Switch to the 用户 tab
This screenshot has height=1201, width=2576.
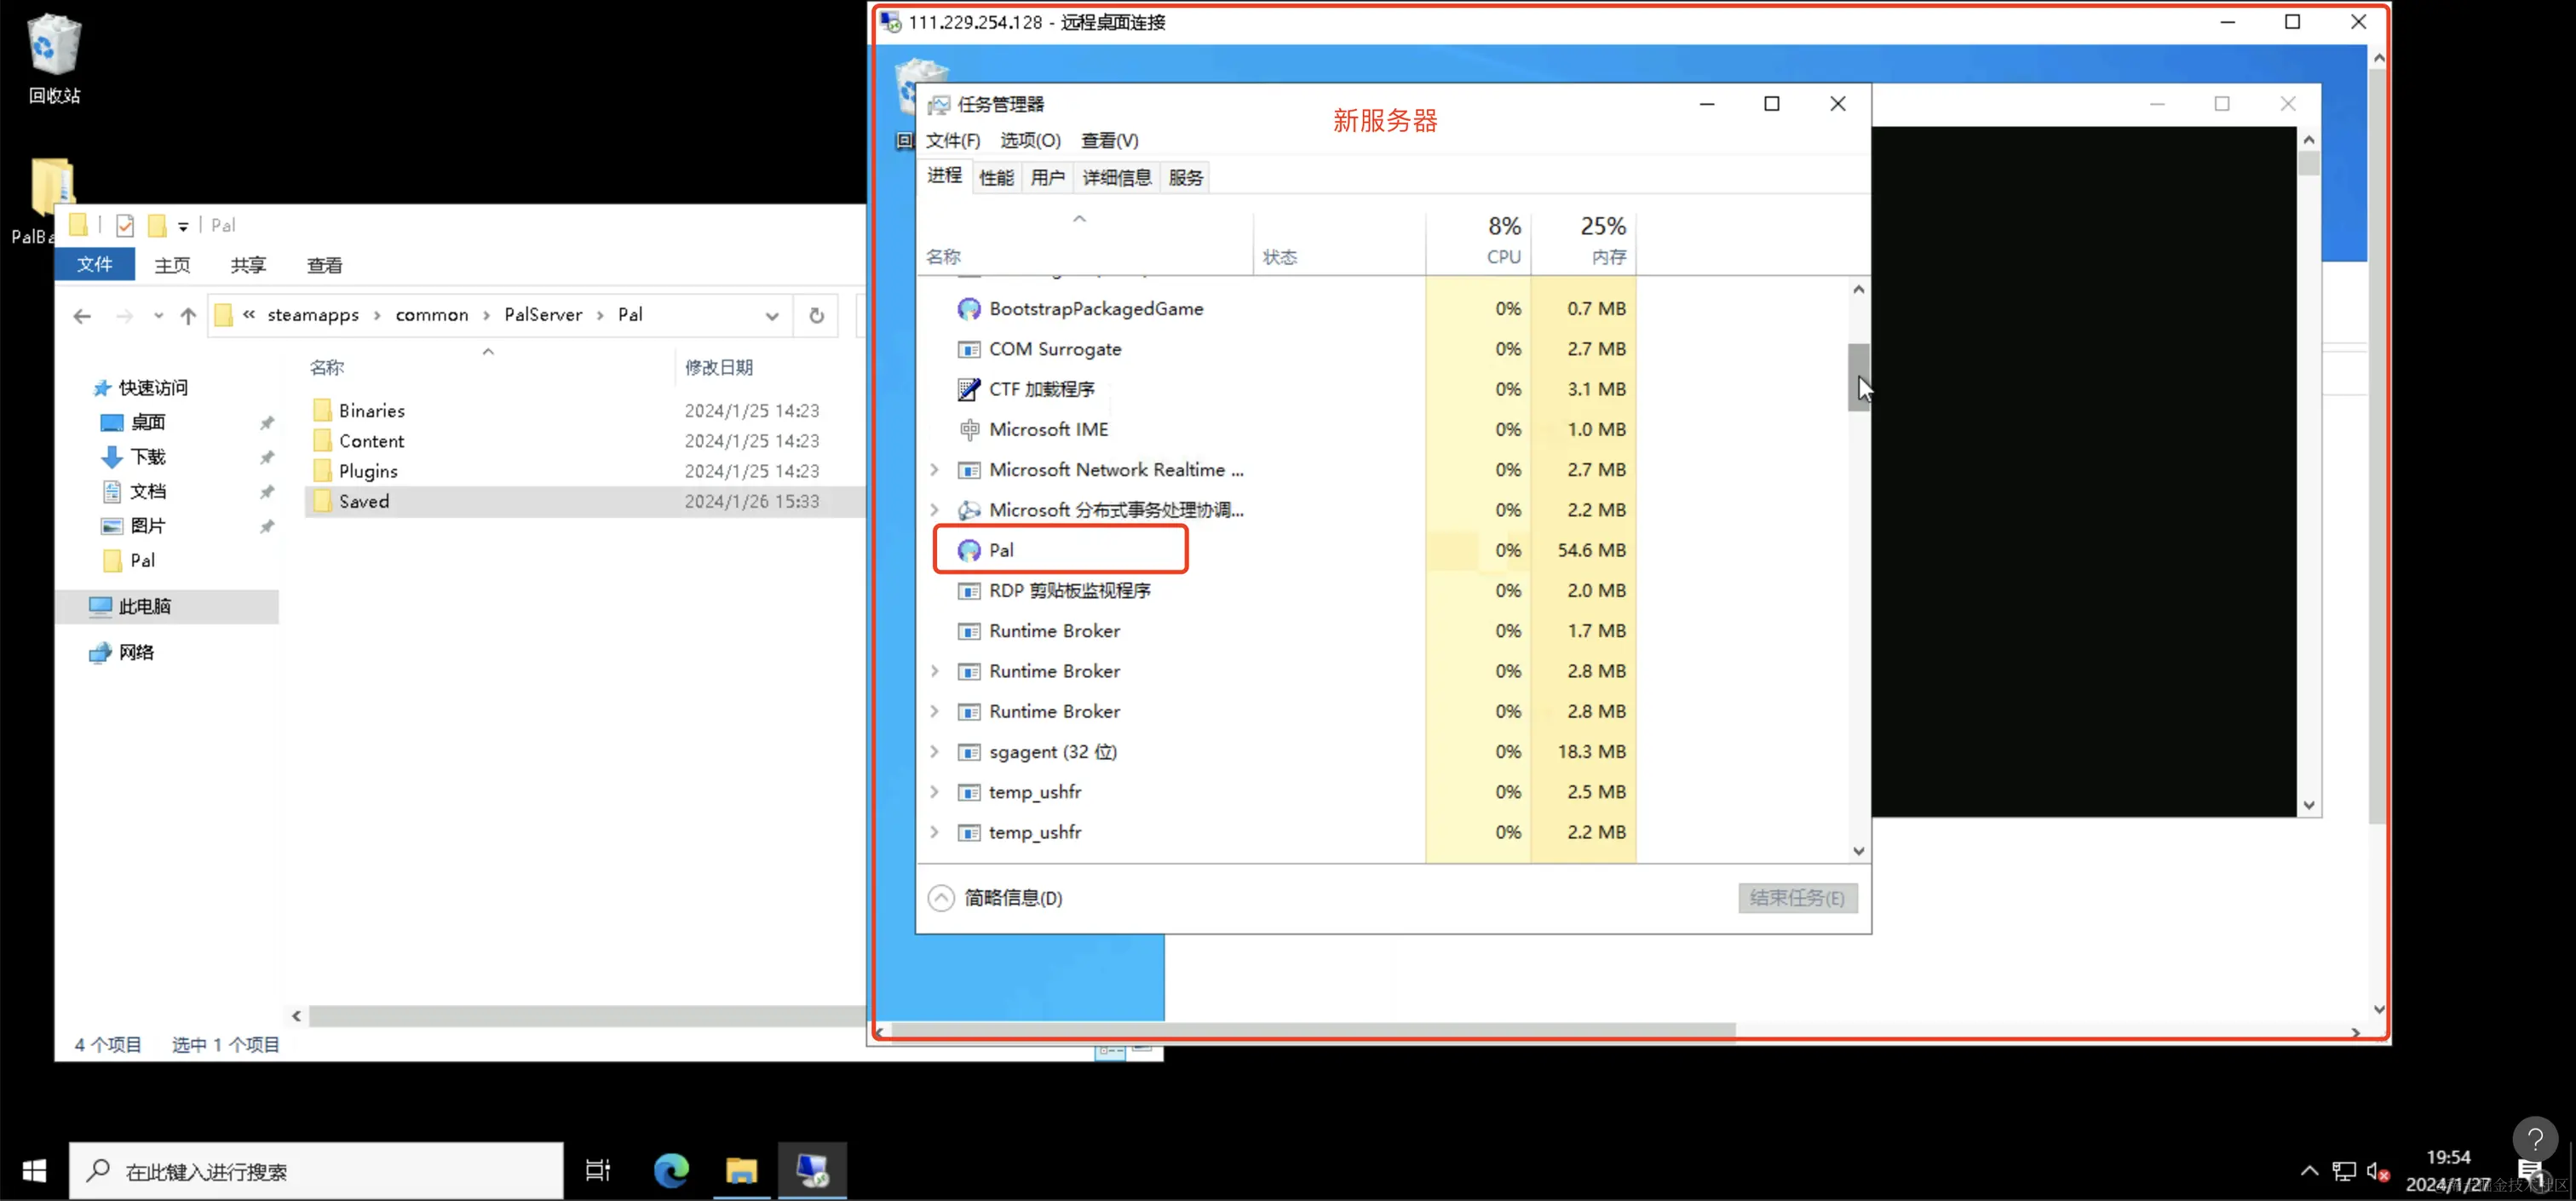(x=1047, y=178)
